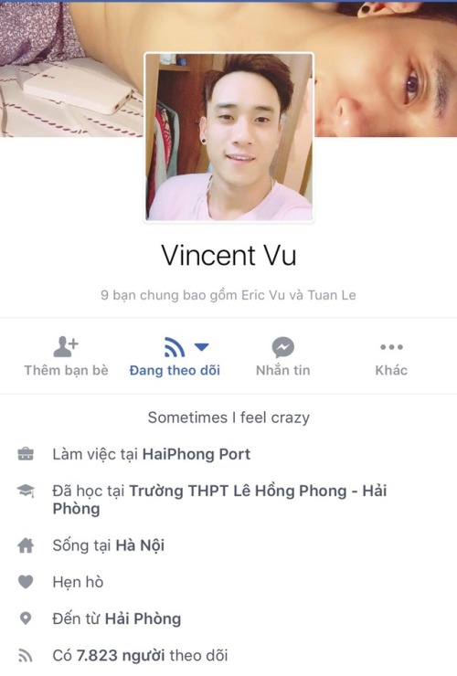The image size is (457, 676).
Task: Click the following RSS feed icon
Action: 175,347
